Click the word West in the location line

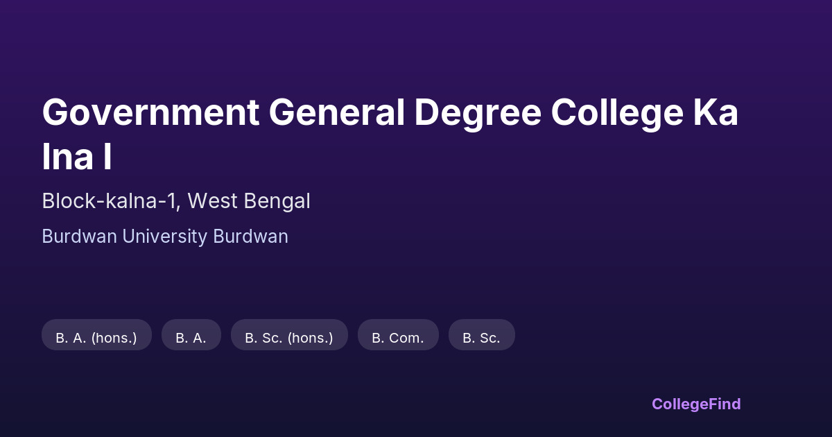pyautogui.click(x=211, y=201)
